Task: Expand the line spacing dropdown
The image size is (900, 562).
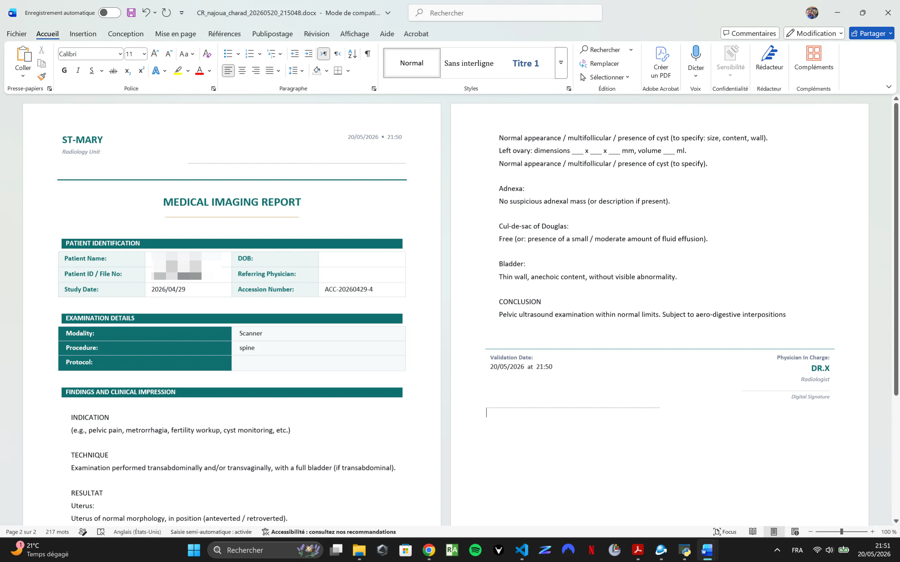Action: point(302,71)
